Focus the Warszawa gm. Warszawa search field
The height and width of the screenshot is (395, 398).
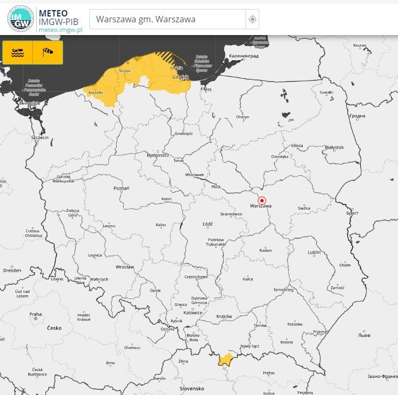click(166, 20)
